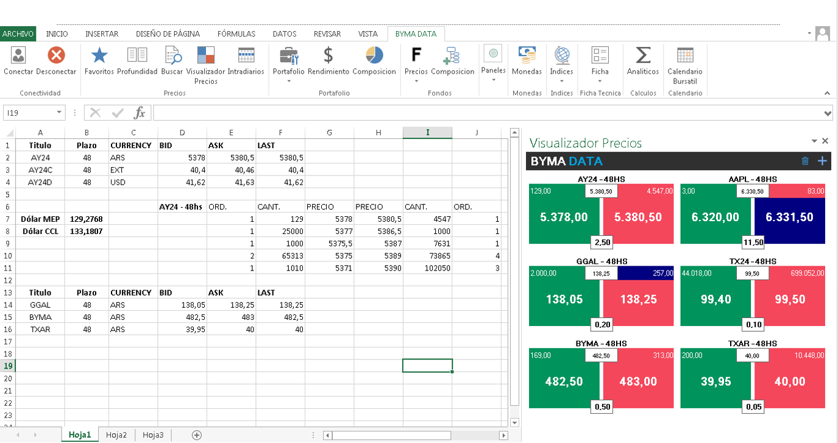This screenshot has width=838, height=443.
Task: Open Portafolio Composicion pie chart
Action: click(374, 55)
